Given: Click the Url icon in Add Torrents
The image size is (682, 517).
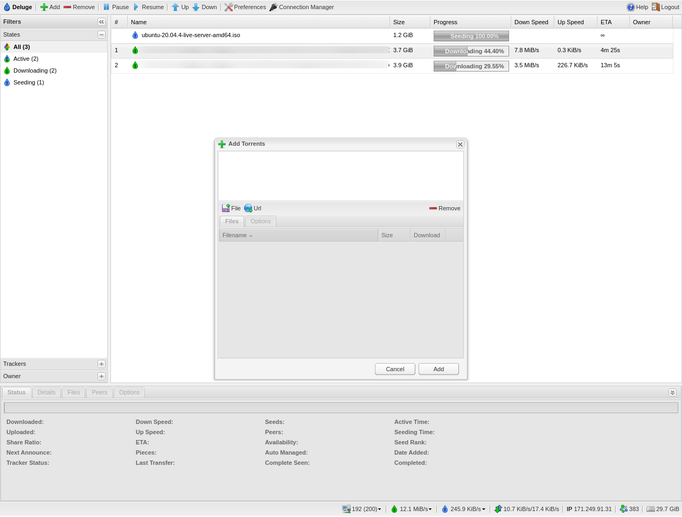Looking at the screenshot, I should (x=248, y=208).
